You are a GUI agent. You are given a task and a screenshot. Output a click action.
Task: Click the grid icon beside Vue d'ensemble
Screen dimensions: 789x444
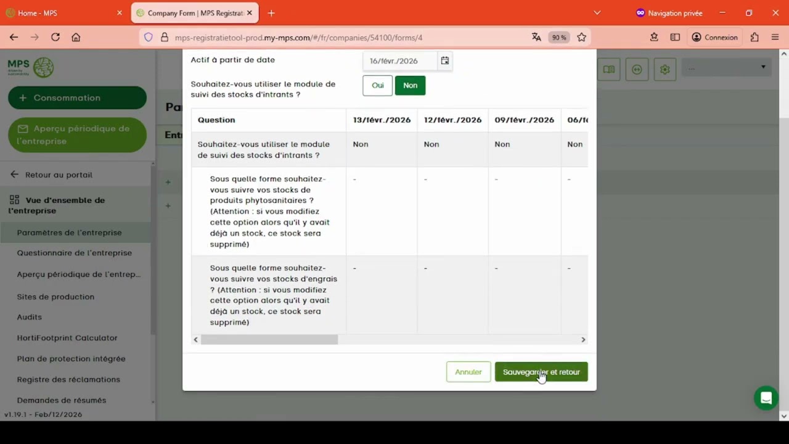[x=14, y=200]
